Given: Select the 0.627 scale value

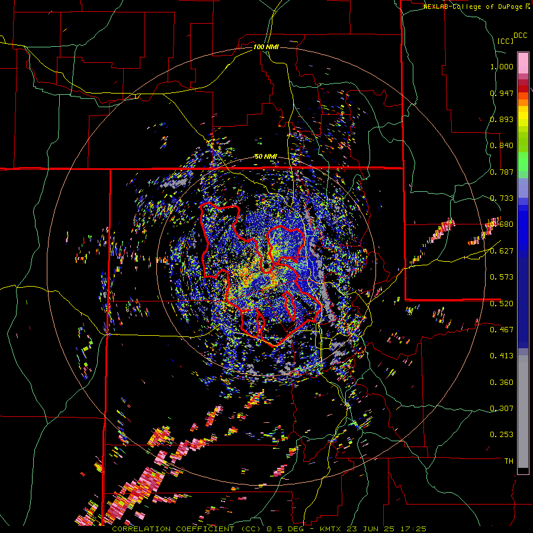Looking at the screenshot, I should tap(502, 251).
